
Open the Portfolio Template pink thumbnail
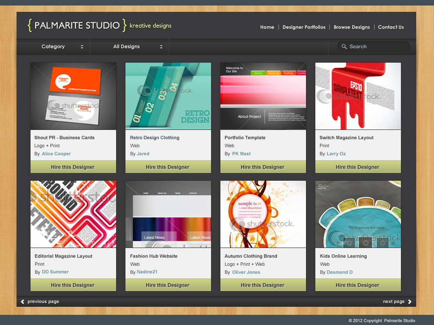pyautogui.click(x=263, y=96)
